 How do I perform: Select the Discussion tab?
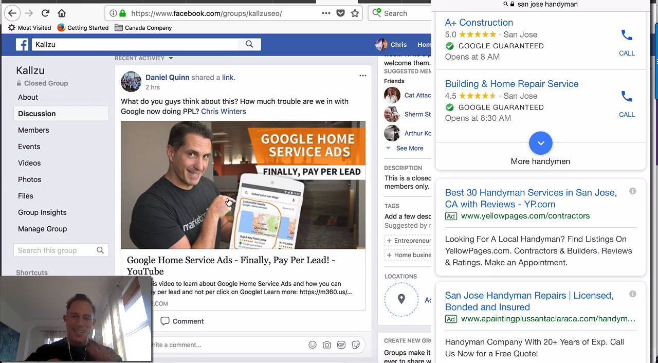[61, 114]
